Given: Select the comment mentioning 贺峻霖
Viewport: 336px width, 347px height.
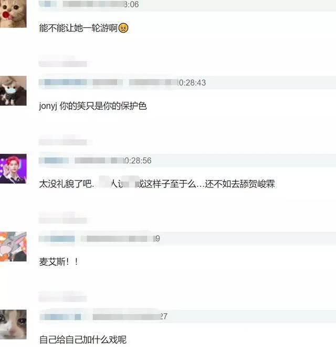Looking at the screenshot, I should click(157, 184).
